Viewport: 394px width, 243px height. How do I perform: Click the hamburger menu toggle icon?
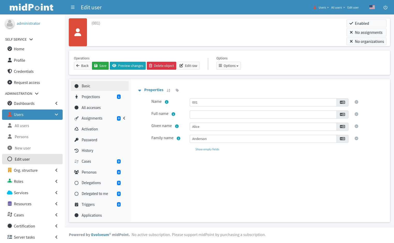click(x=73, y=7)
